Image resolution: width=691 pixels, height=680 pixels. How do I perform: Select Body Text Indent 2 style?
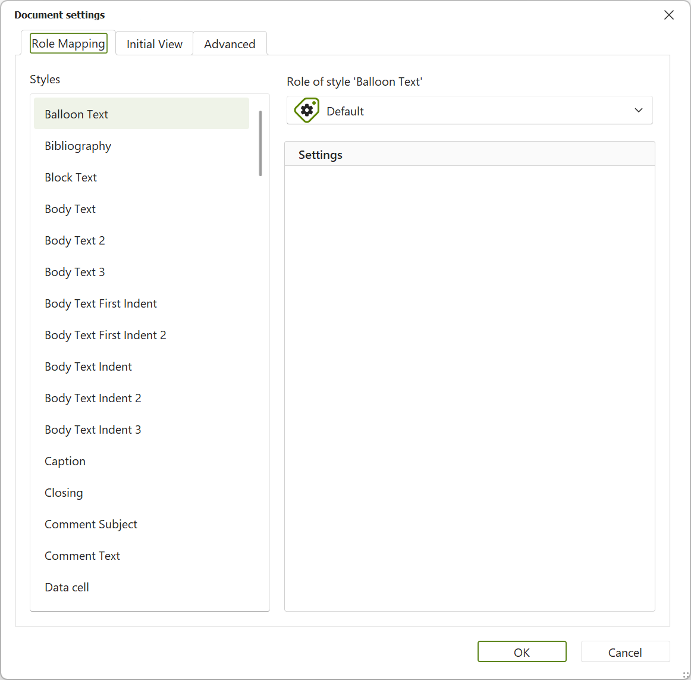tap(142, 398)
